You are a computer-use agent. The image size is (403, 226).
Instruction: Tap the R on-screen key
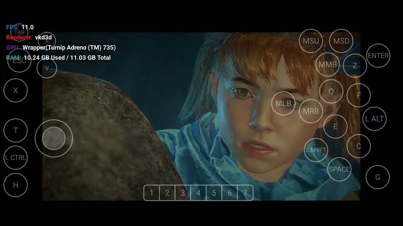pos(47,41)
